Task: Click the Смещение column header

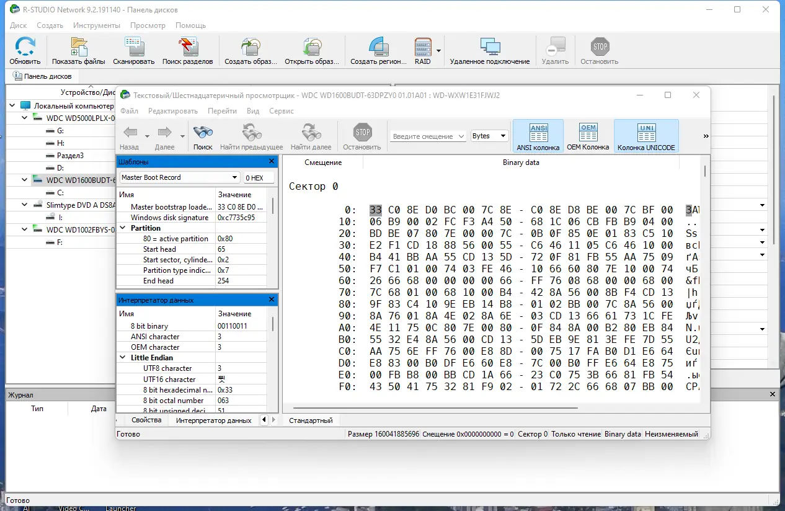Action: pyautogui.click(x=323, y=162)
